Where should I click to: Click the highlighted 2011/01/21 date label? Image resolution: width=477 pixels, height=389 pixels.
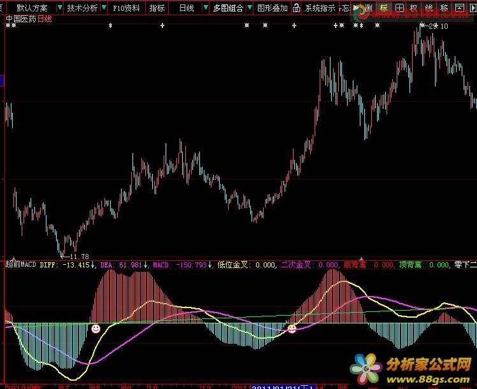coord(283,387)
